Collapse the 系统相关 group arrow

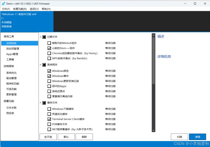point(40,65)
